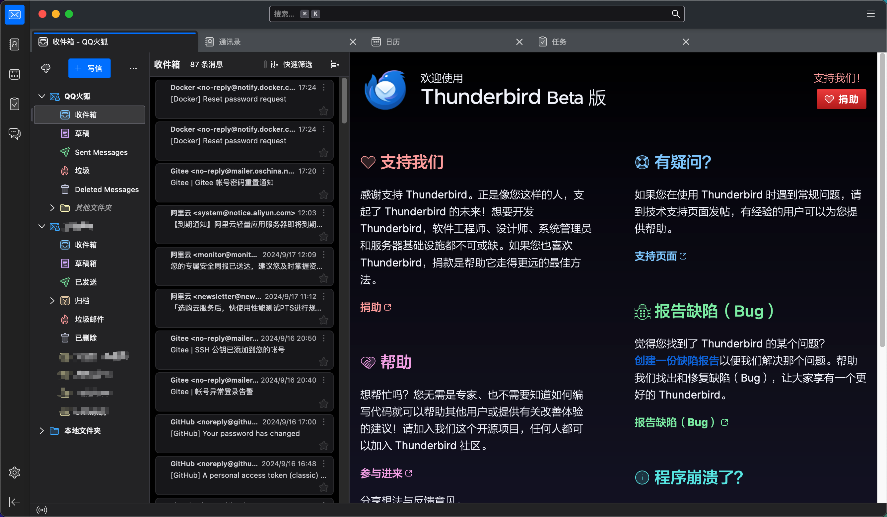The image size is (887, 517).
Task: Click the Get Messages cloud icon
Action: tap(46, 68)
